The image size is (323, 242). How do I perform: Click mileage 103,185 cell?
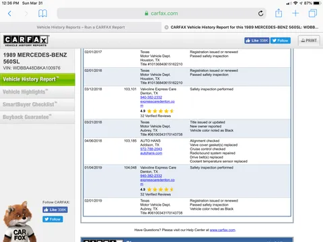click(x=130, y=141)
